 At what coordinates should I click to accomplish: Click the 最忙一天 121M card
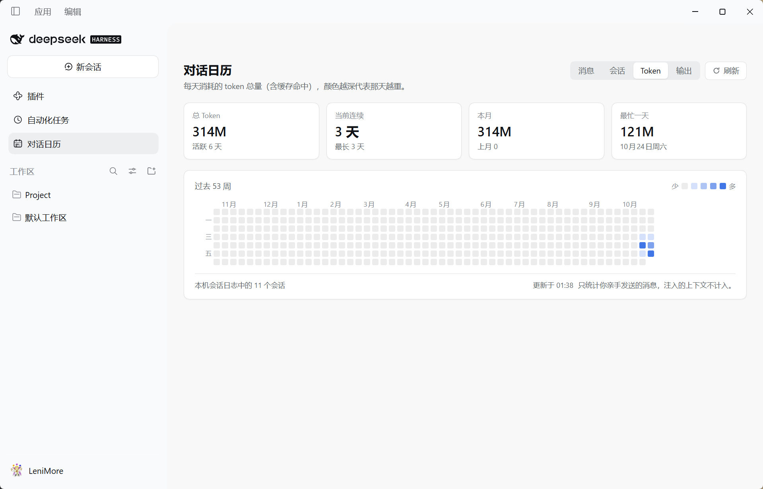point(679,131)
